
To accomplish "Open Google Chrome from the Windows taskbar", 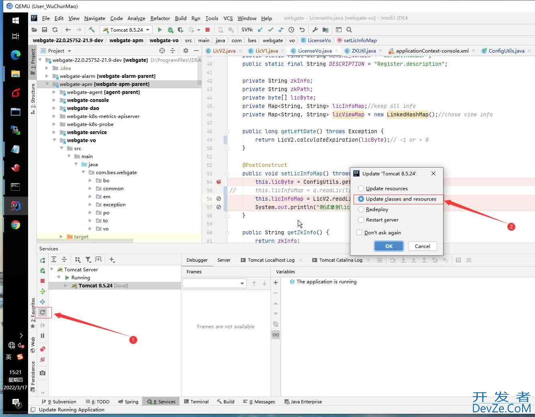I will pos(16,225).
